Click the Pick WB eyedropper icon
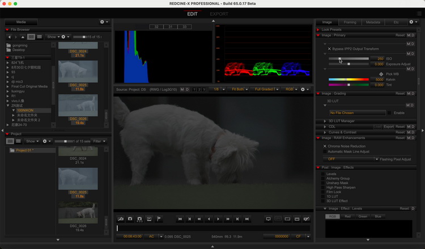This screenshot has width=425, height=249. point(381,74)
